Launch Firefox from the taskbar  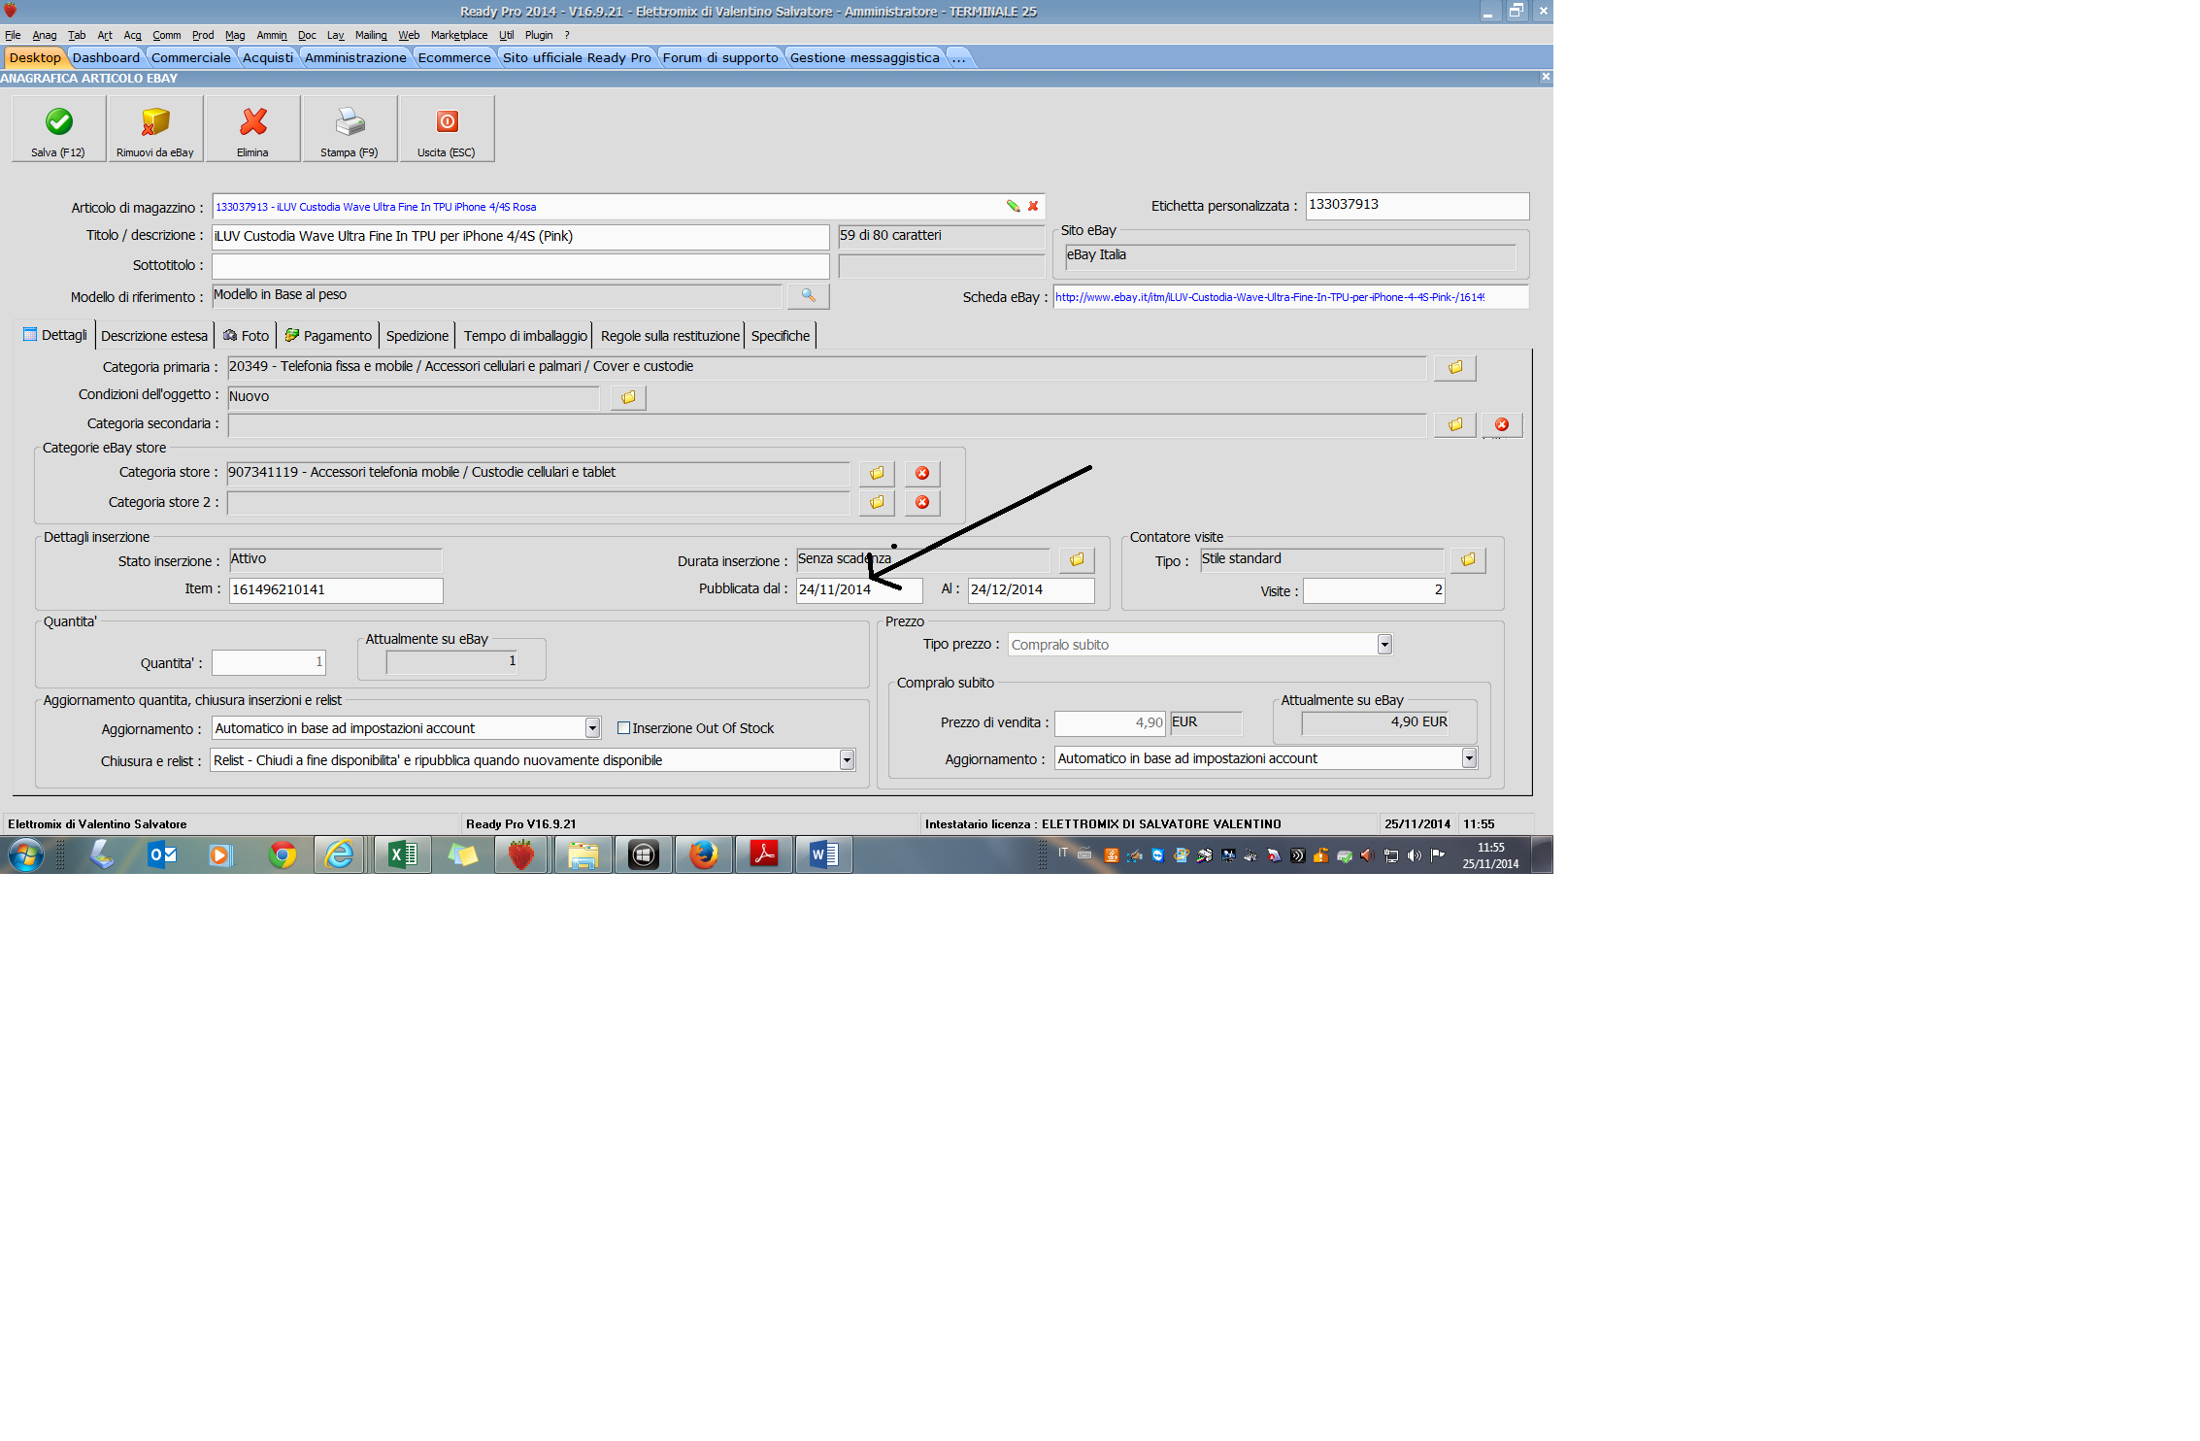click(x=703, y=855)
